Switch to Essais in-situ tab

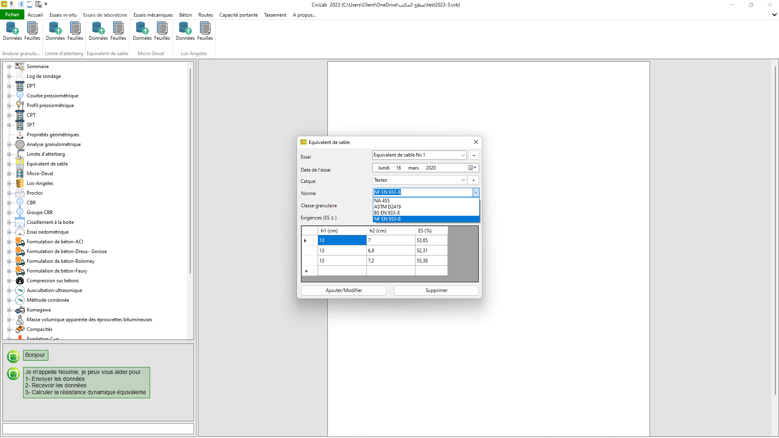coord(63,15)
